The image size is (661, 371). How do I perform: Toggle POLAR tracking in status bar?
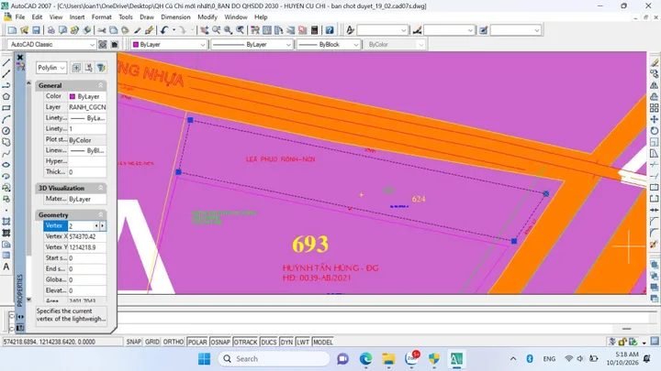(x=197, y=342)
